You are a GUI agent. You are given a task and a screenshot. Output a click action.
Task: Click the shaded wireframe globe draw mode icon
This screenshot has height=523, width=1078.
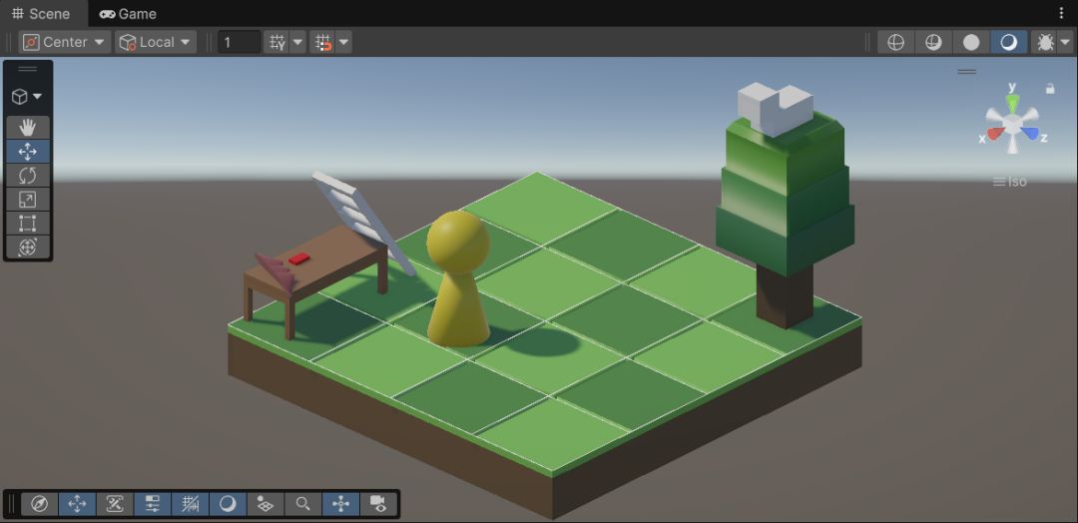coord(933,42)
